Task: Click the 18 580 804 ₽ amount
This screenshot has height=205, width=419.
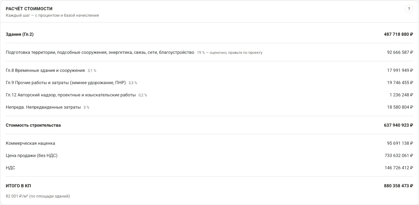Action: 400,107
